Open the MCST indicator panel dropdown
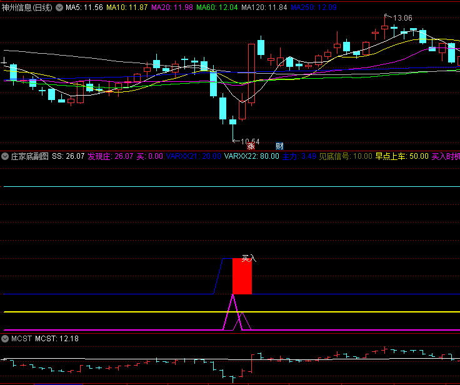 [x=5, y=339]
